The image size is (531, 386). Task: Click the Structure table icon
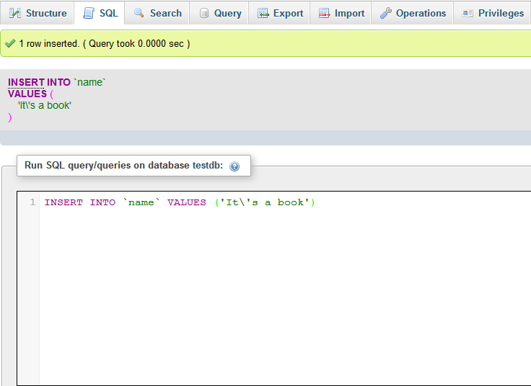click(x=15, y=13)
